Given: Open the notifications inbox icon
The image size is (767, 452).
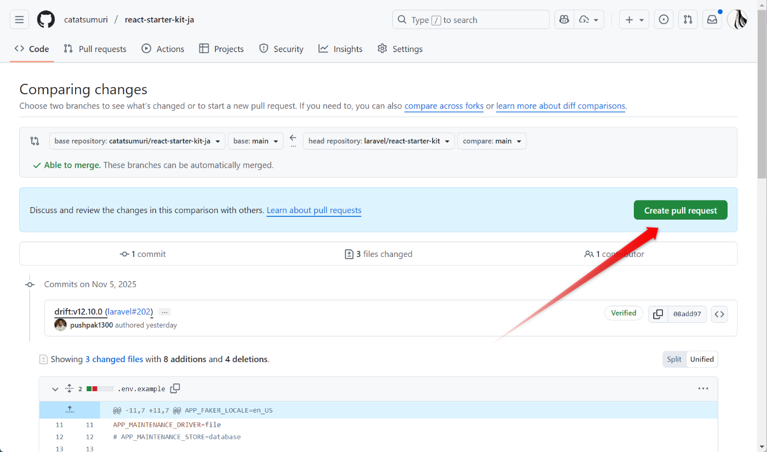Looking at the screenshot, I should click(712, 20).
